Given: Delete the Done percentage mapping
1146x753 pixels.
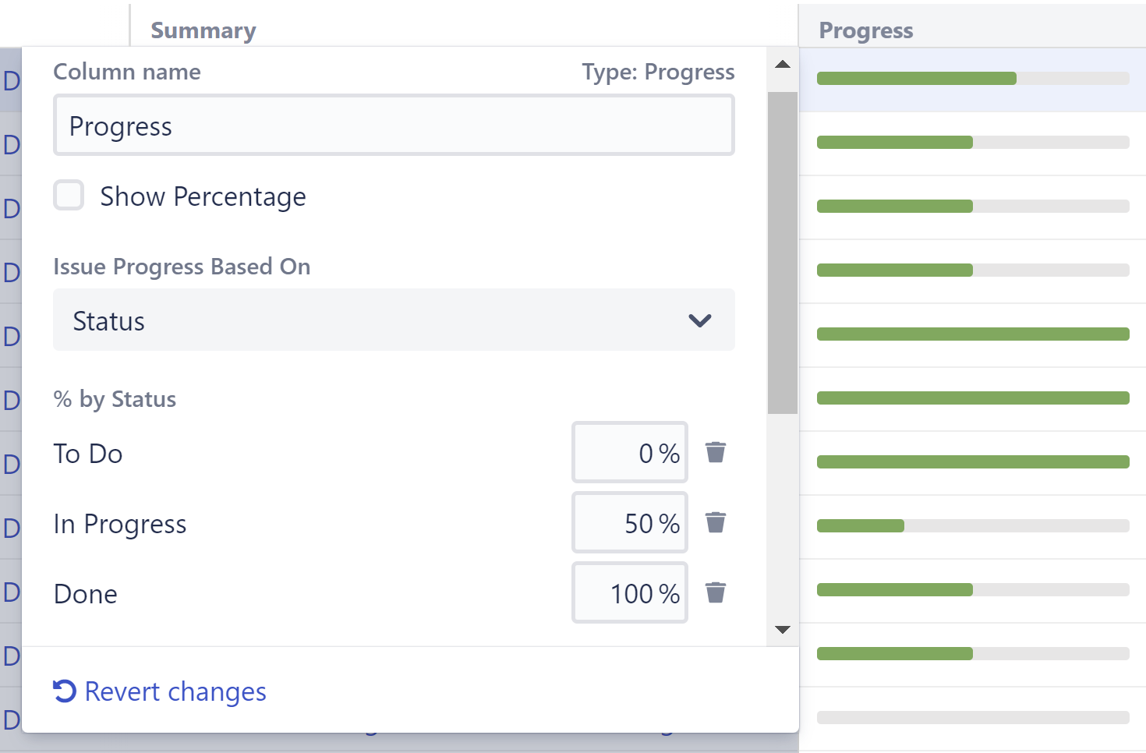Looking at the screenshot, I should [716, 592].
